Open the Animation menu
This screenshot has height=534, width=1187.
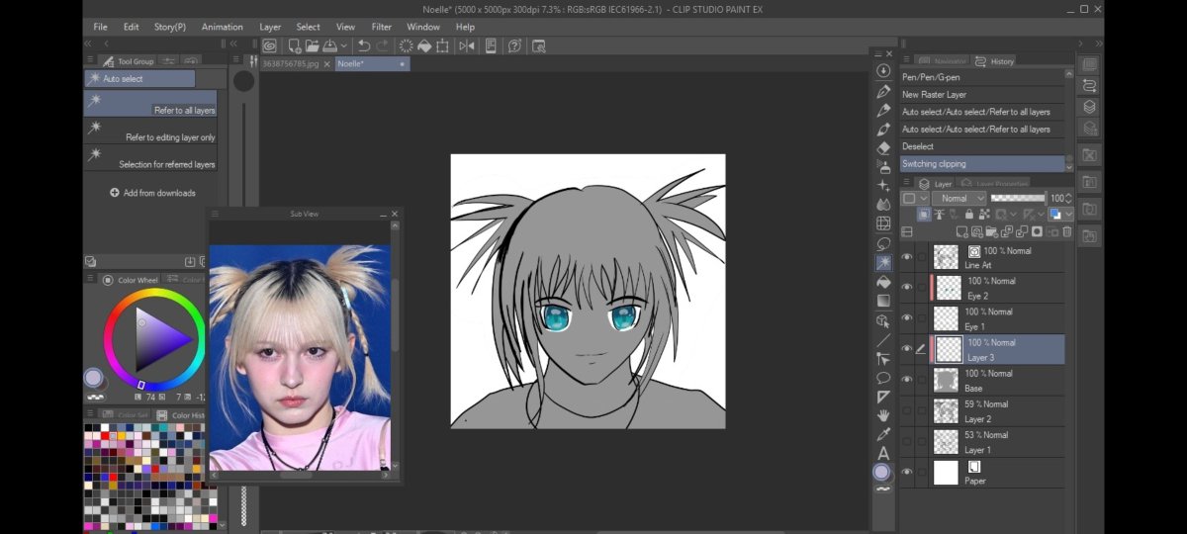(222, 27)
